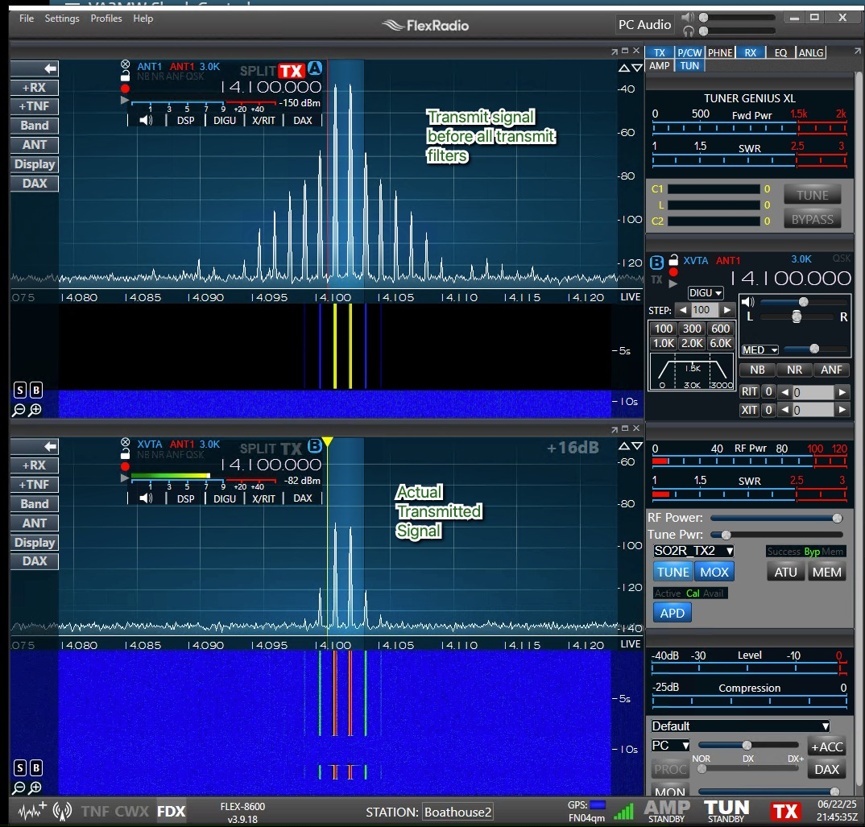This screenshot has height=827, width=865.
Task: Open the SO2R_TX2 transmit profile dropdown
Action: click(x=693, y=551)
